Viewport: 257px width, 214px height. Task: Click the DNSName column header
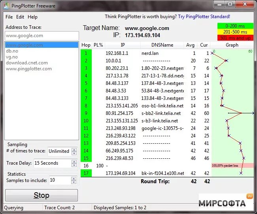[162, 45]
